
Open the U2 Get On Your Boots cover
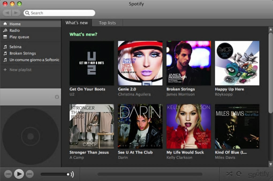click(92, 63)
